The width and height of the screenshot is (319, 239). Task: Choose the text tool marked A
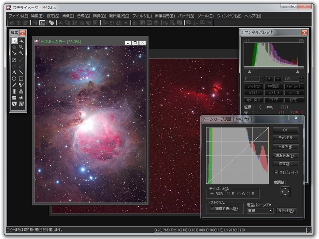pyautogui.click(x=14, y=72)
